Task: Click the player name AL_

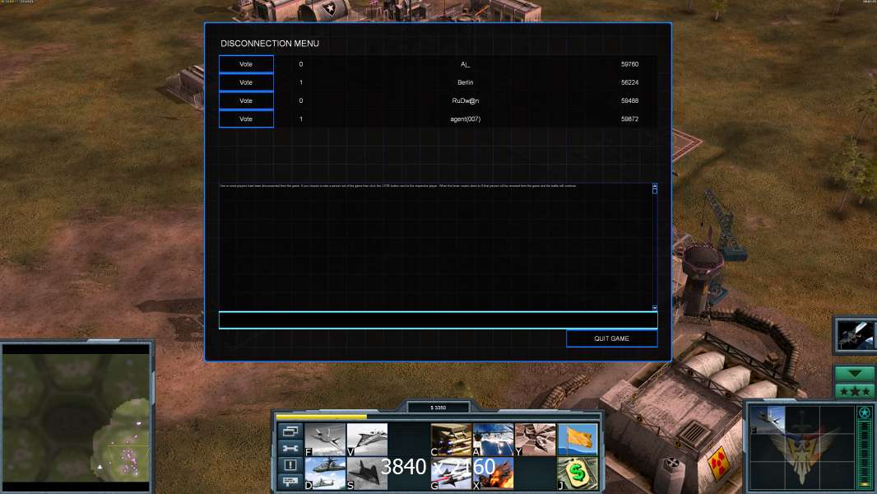Action: (466, 64)
